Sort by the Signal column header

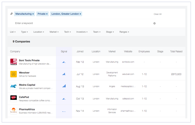click(64, 52)
